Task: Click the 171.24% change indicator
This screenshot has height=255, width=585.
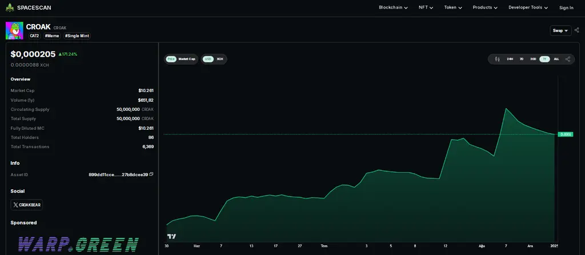Action: (x=67, y=54)
